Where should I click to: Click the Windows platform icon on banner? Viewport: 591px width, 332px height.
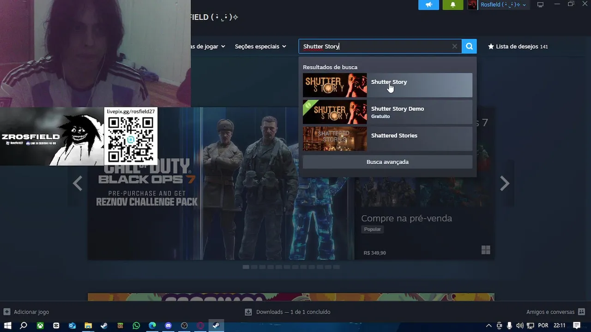point(486,250)
